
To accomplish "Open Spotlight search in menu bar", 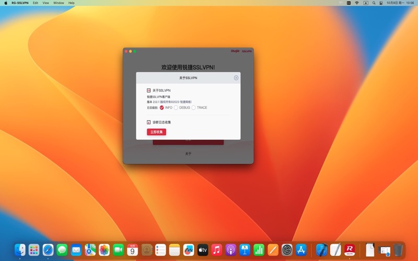I will tap(374, 3).
